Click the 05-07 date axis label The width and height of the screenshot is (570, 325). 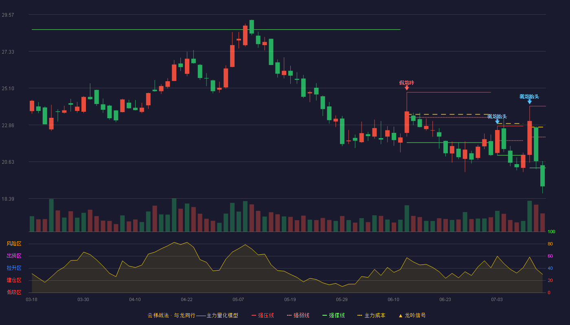[238, 299]
